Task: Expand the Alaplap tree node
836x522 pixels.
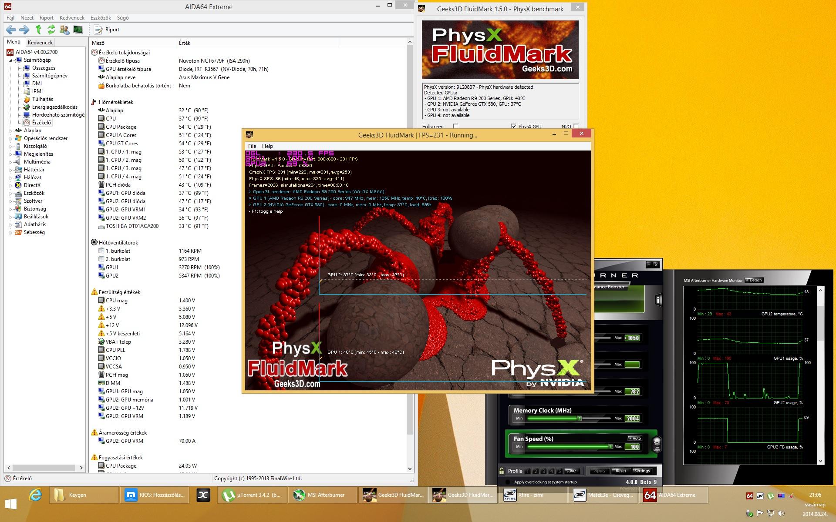Action: point(11,130)
